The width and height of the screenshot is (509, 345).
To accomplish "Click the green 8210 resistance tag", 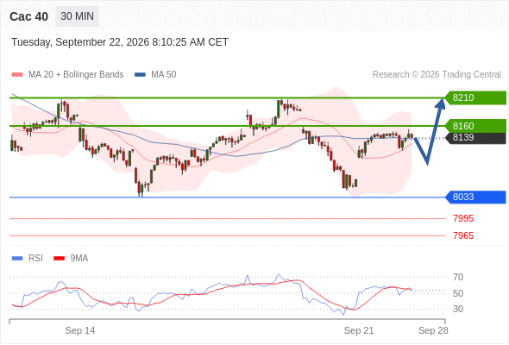I will [x=474, y=97].
